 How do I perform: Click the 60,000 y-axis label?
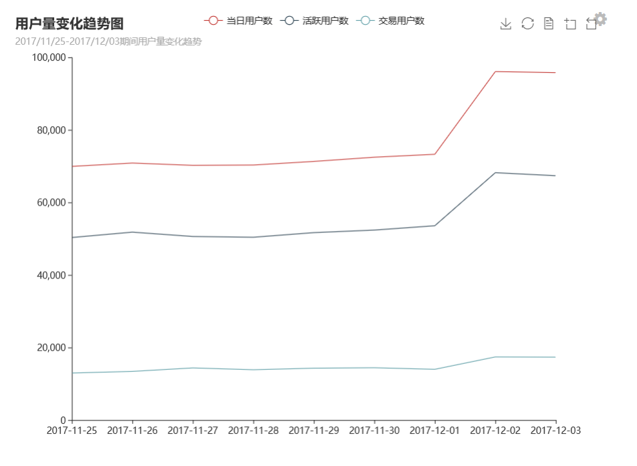(x=51, y=202)
